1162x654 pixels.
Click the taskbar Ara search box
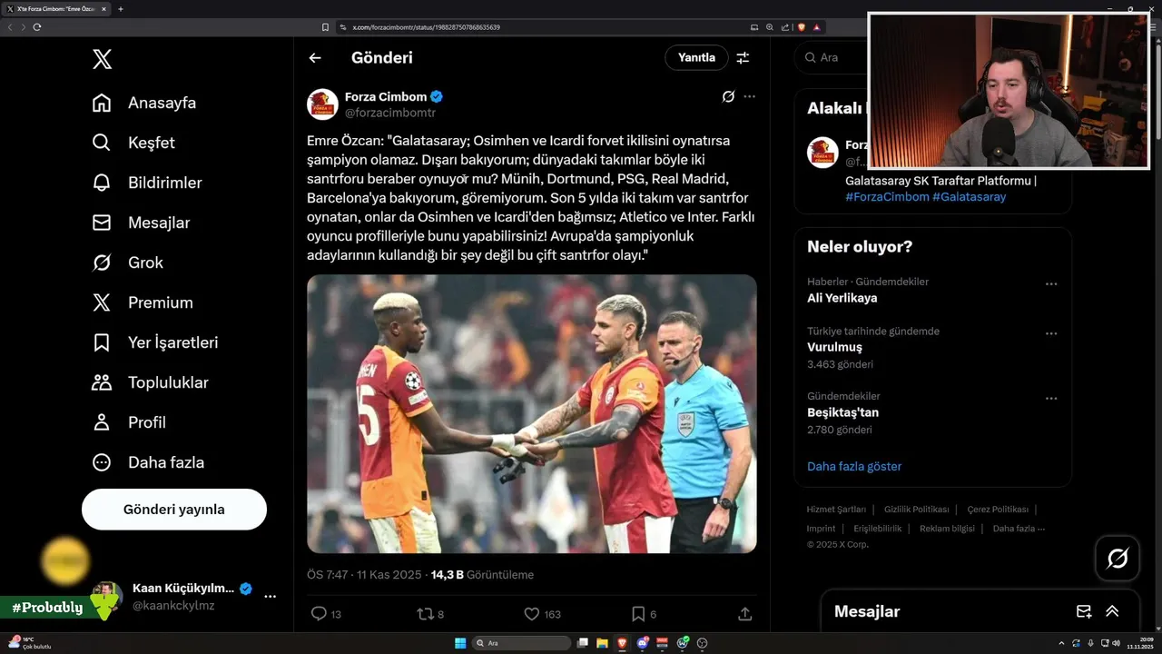click(x=522, y=643)
